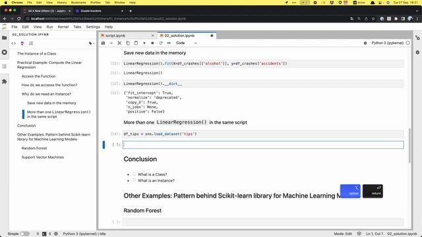Open the extension manager puzzle icon
The width and height of the screenshot is (422, 237).
[5, 82]
